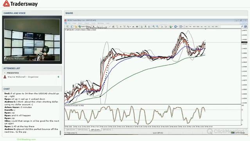Toggle chart shift from right border
250x141 pixels.
(166, 27)
